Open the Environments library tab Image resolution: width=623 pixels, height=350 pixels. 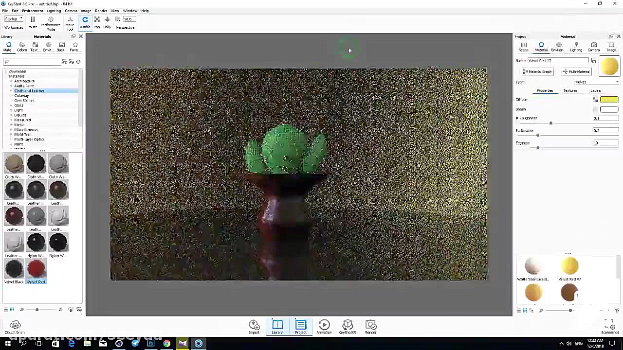[x=48, y=47]
